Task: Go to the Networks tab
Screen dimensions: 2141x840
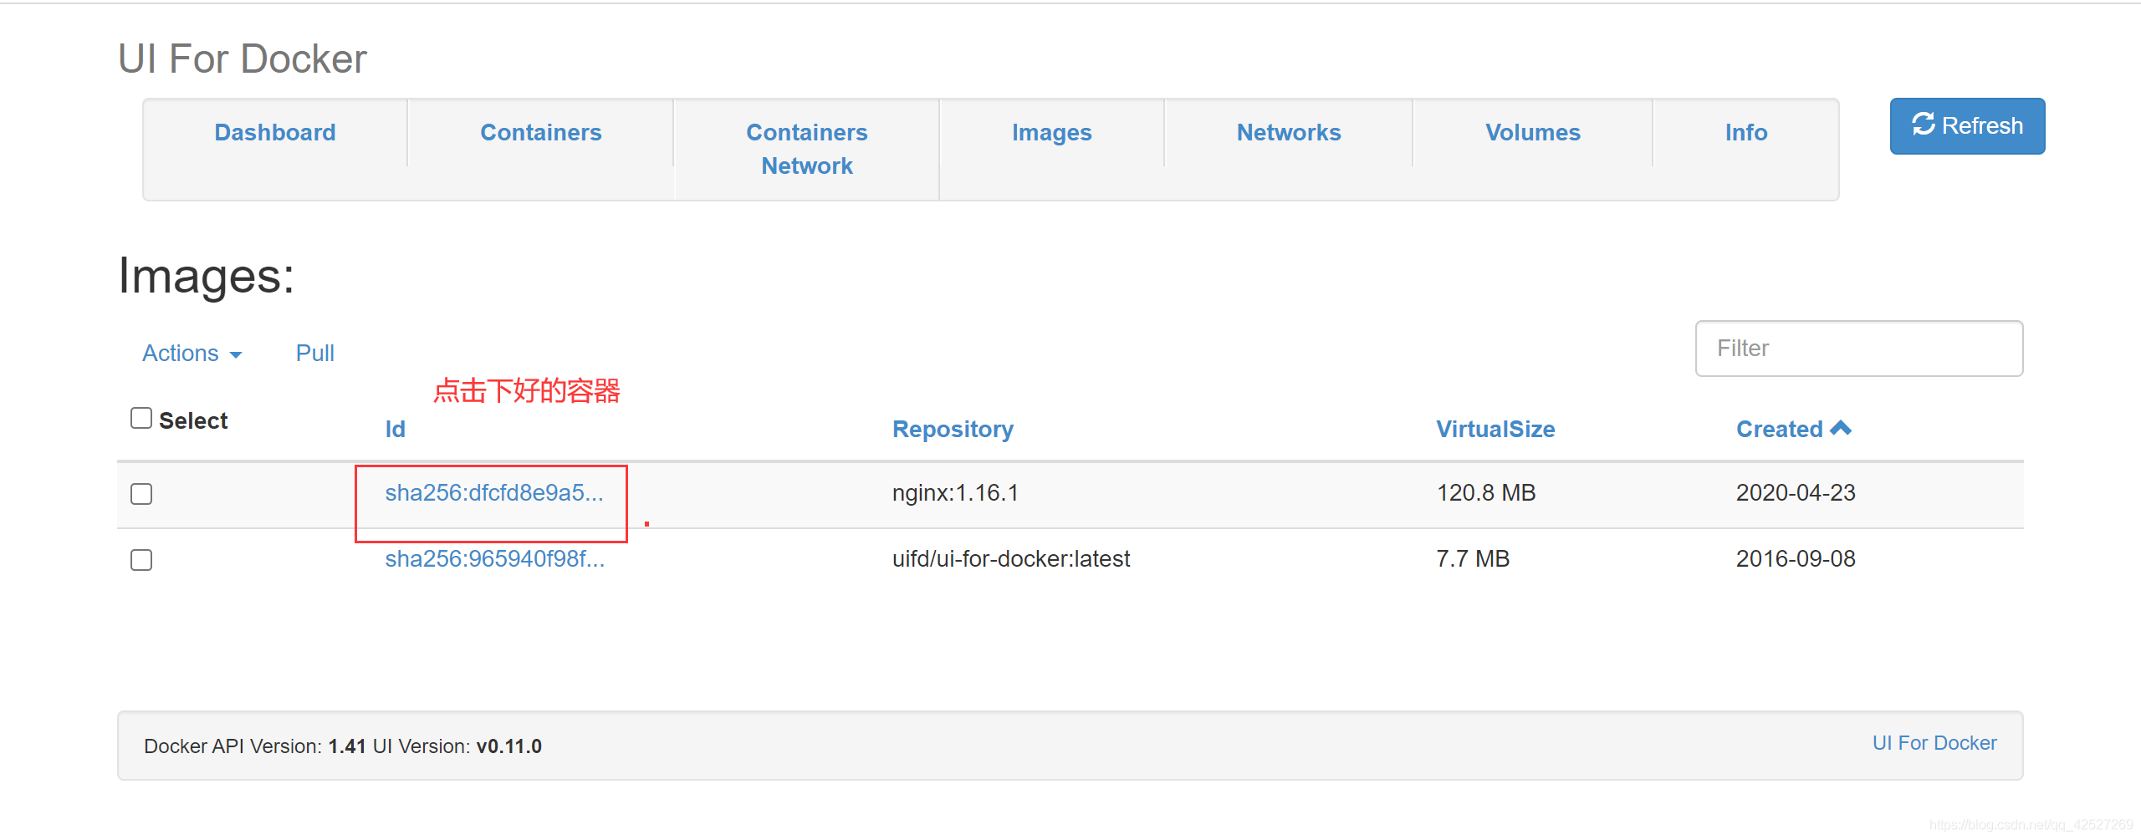Action: point(1289,132)
